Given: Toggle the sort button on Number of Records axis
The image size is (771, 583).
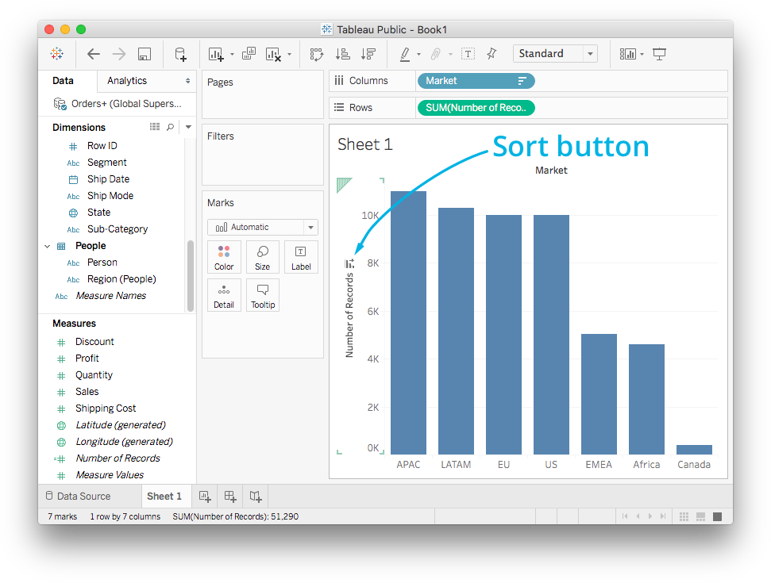Looking at the screenshot, I should [x=349, y=263].
